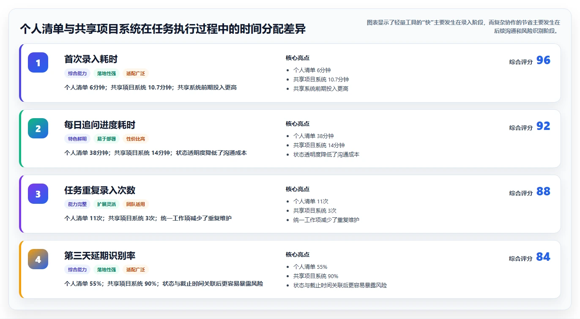
Task: Select 落地性强 tag in 第三天延期识别率 card
Action: 107,270
